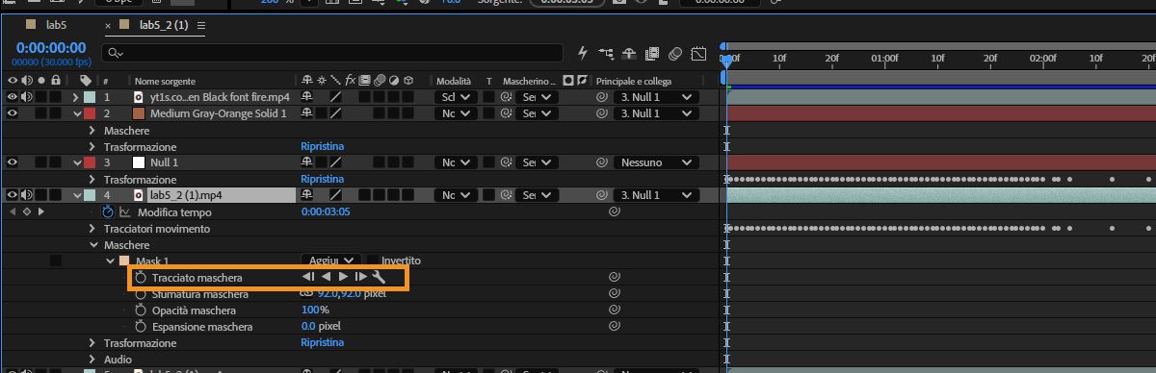Toggle stopwatch for Tracciato maschera

[141, 278]
